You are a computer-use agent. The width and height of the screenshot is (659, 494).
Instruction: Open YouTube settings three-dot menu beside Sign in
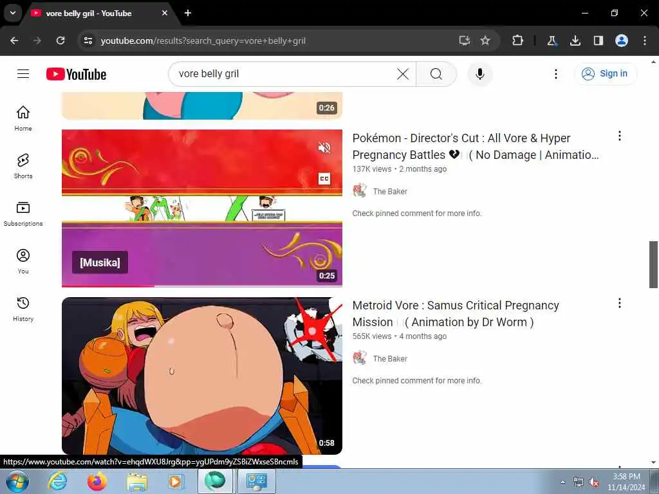[555, 74]
